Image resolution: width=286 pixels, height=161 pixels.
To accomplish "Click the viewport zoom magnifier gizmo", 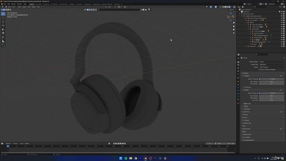I will (x=234, y=23).
